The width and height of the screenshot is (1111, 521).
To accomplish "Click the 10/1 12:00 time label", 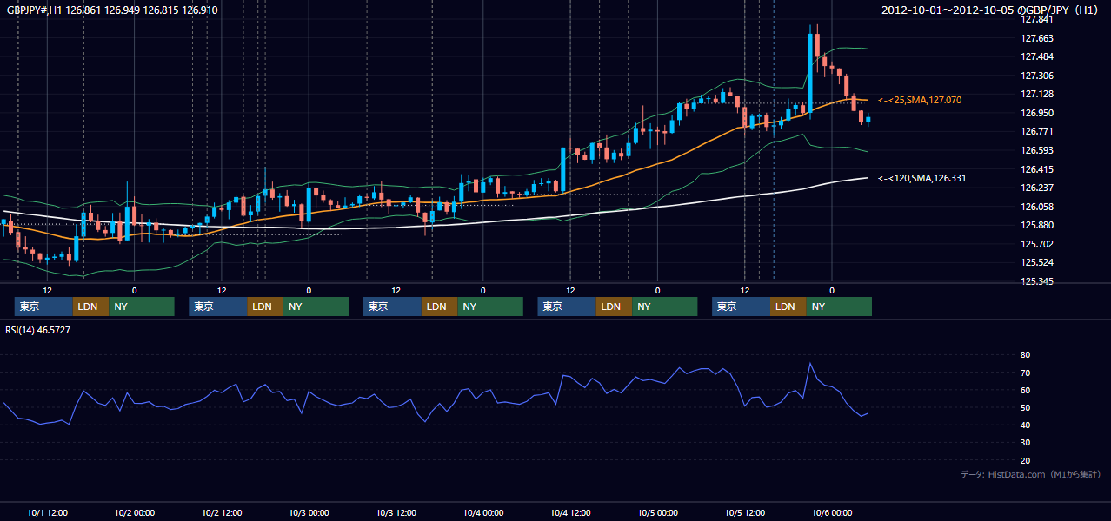I will (48, 512).
